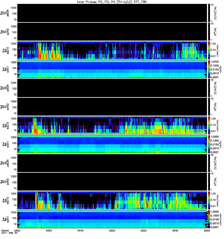Click the "thd fbk scm1" panel label
Image resolution: width=224 pixels, height=239 pixels.
(x=6, y=144)
